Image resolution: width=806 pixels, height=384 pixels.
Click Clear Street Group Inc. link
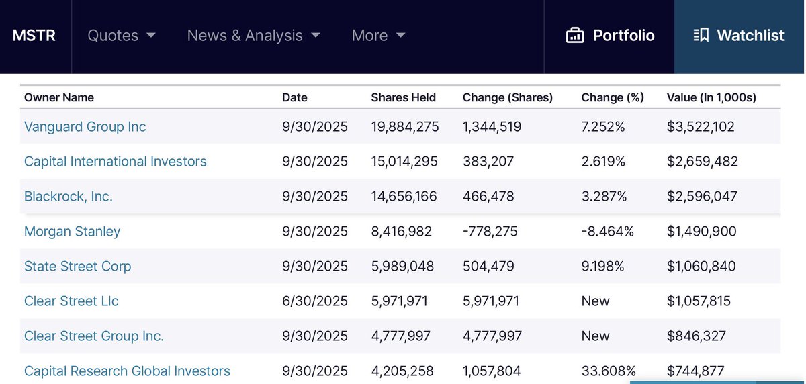[94, 336]
